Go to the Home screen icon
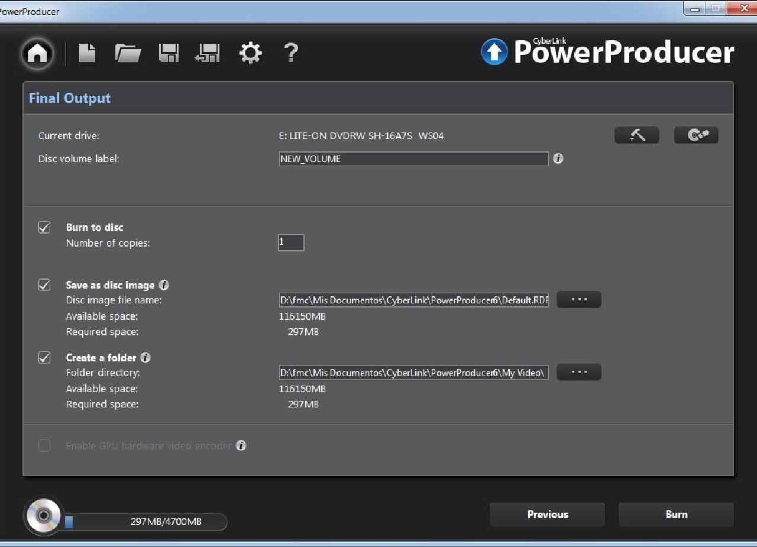This screenshot has width=757, height=547. (37, 53)
